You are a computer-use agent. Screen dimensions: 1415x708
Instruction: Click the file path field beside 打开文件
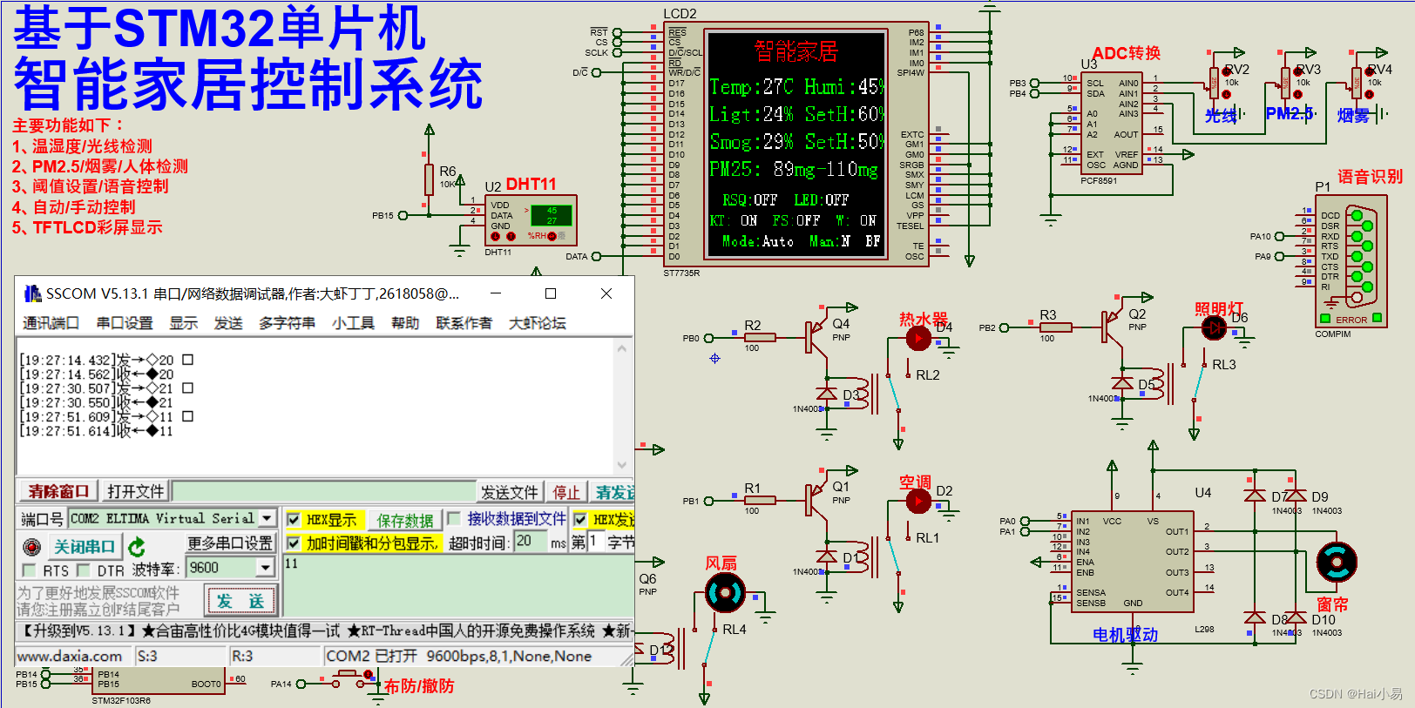[x=323, y=491]
